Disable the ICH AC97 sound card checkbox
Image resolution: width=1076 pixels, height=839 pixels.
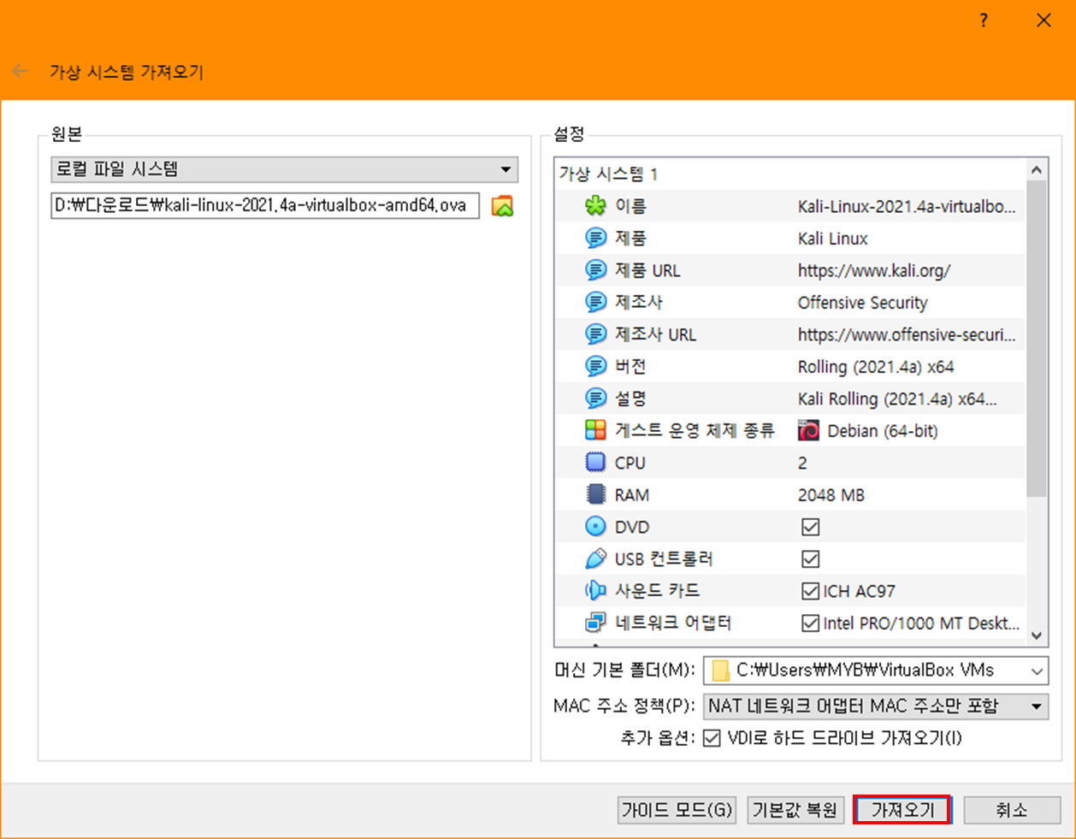pos(810,590)
